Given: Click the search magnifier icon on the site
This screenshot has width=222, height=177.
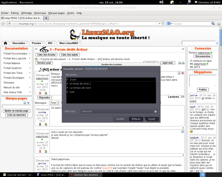Looking at the screenshot, I should [x=217, y=43].
